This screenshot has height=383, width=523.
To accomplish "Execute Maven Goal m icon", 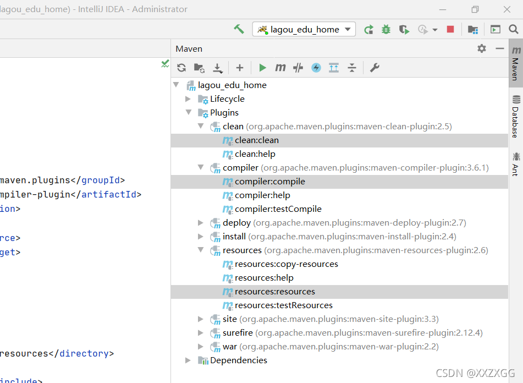I will 280,68.
